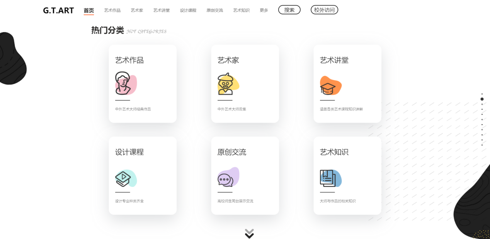The image size is (490, 239).
Task: Go to 艺术家 in the top navigation
Action: click(137, 10)
